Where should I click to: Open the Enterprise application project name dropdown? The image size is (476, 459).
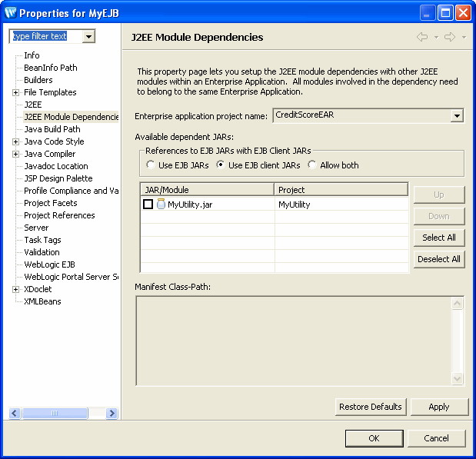[457, 115]
